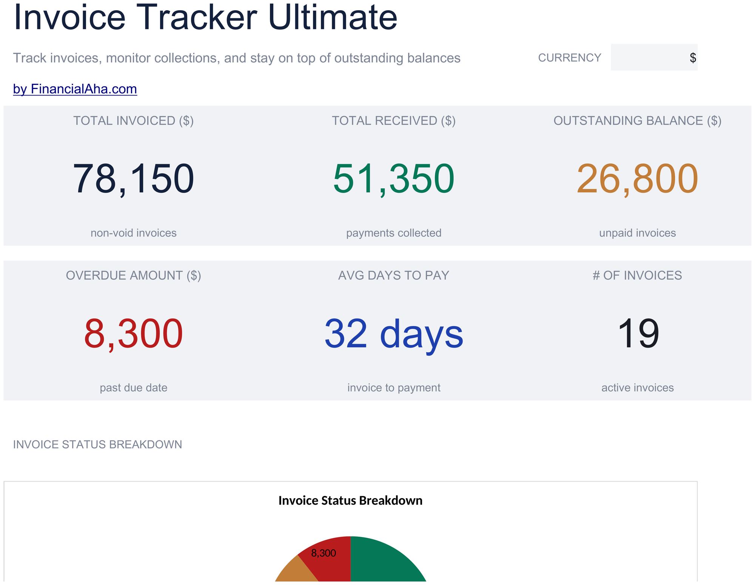This screenshot has height=585, width=755.
Task: Click the past due date caption
Action: tap(133, 388)
